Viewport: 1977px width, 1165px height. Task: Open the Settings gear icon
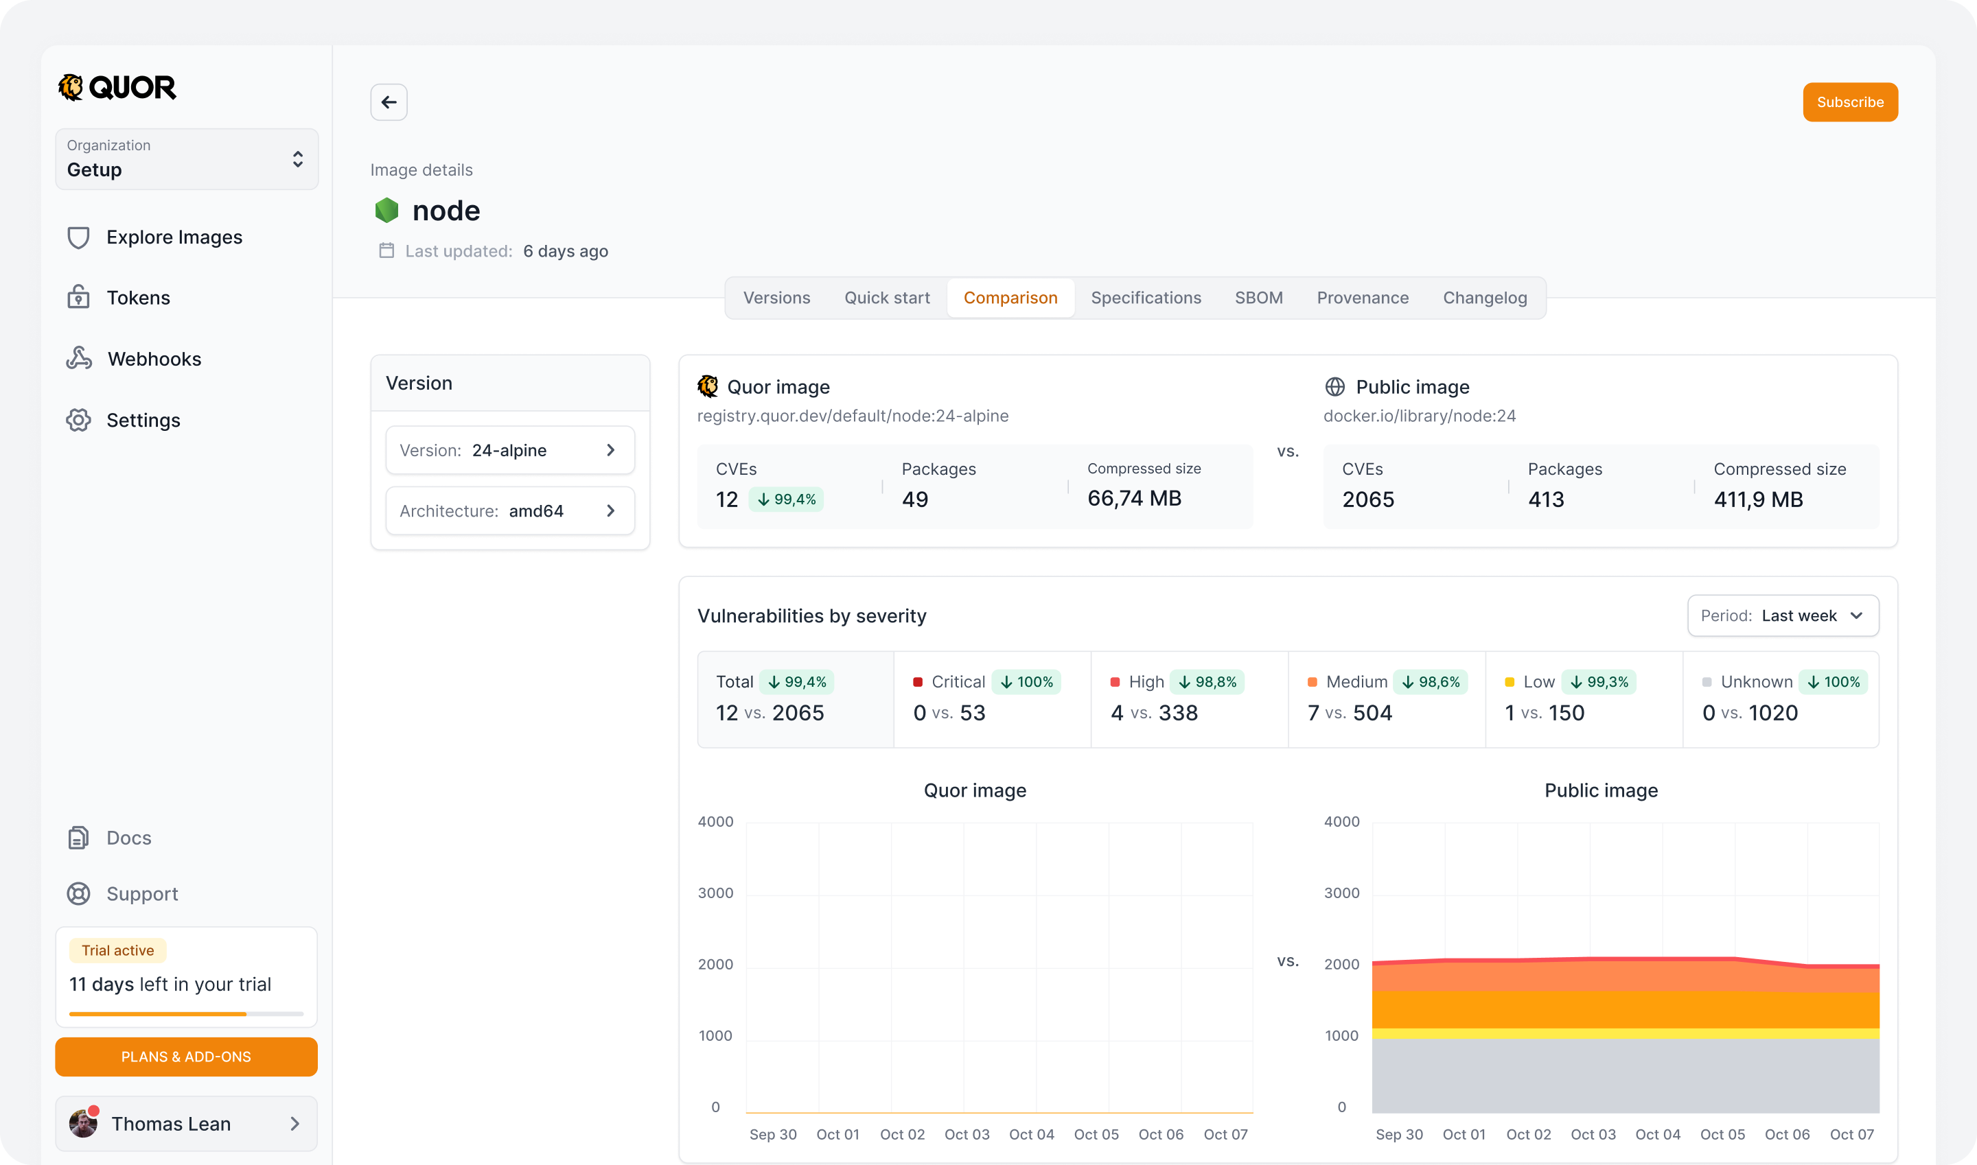coord(78,420)
